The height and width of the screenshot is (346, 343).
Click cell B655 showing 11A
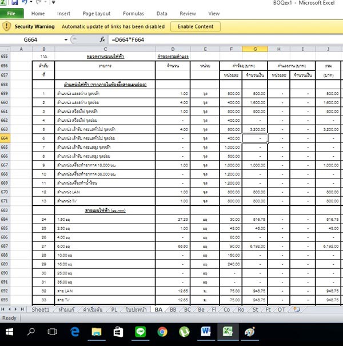point(43,57)
